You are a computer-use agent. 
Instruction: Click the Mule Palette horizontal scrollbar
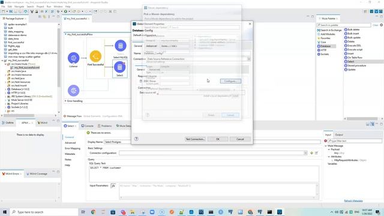(x=362, y=119)
